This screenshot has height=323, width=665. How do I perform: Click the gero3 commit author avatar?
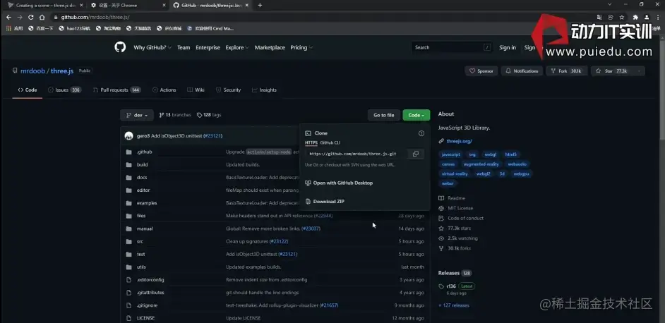pos(128,135)
